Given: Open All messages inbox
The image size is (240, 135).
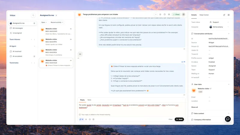Looking at the screenshot, I should (23, 28).
